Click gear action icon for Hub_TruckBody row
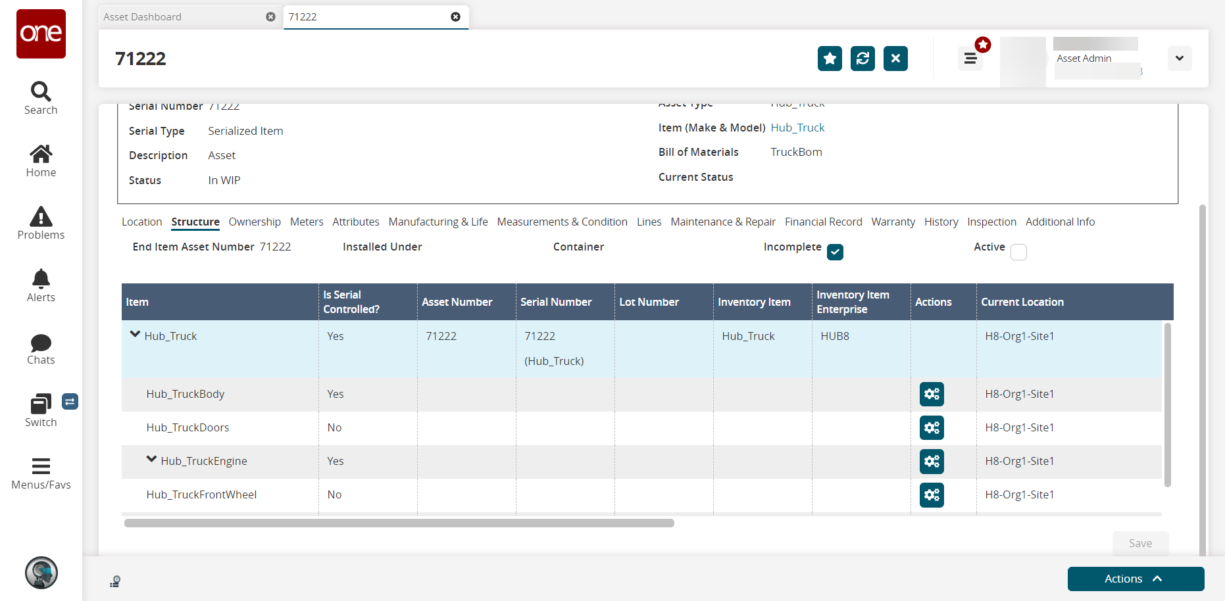The height and width of the screenshot is (601, 1225). (932, 394)
